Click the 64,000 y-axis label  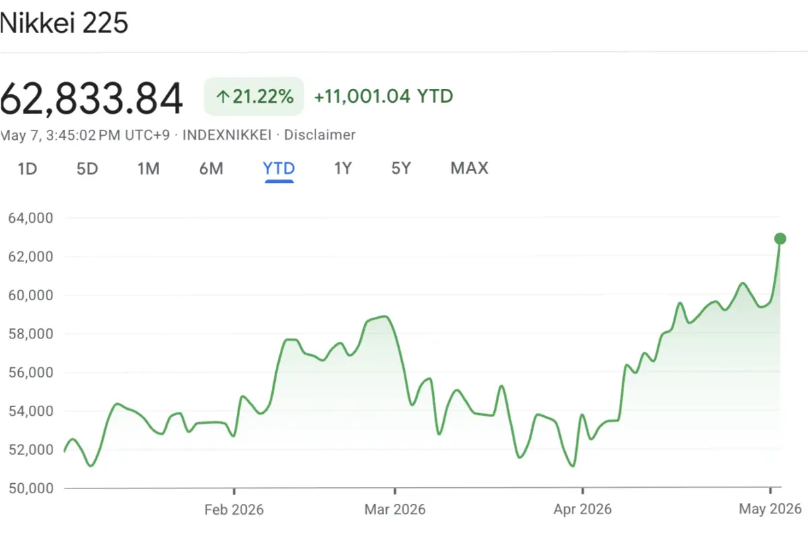click(x=30, y=218)
